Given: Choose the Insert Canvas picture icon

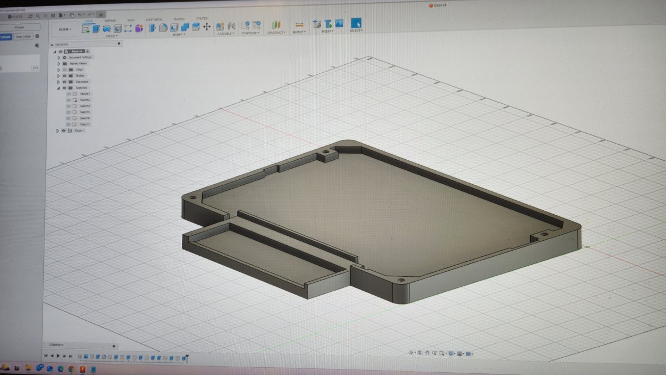Looking at the screenshot, I should tap(339, 24).
